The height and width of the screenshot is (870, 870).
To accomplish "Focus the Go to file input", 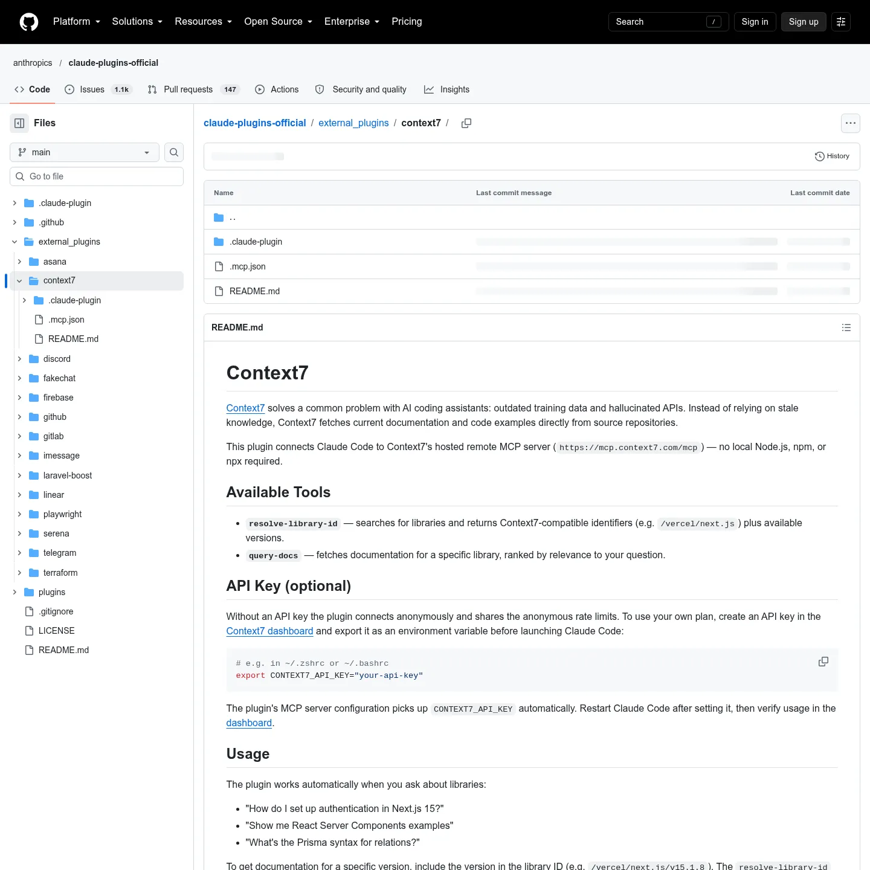I will coord(97,176).
